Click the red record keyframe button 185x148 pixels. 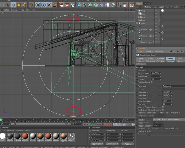click(x=104, y=124)
